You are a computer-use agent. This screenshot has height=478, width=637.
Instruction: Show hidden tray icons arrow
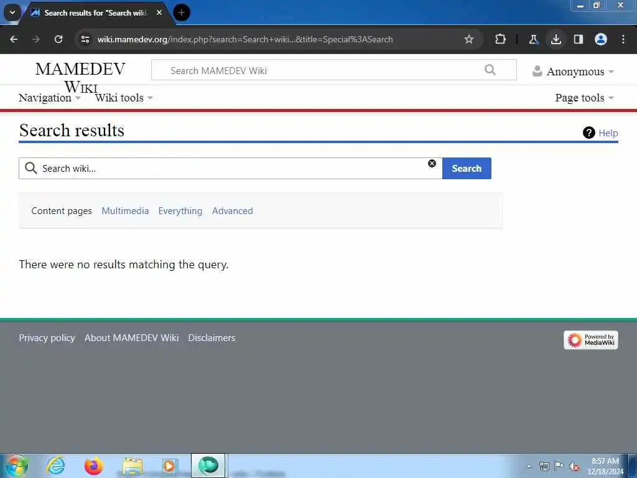(529, 466)
